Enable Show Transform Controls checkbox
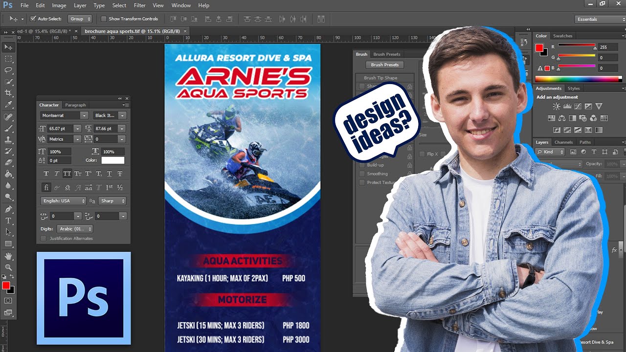 pos(104,19)
